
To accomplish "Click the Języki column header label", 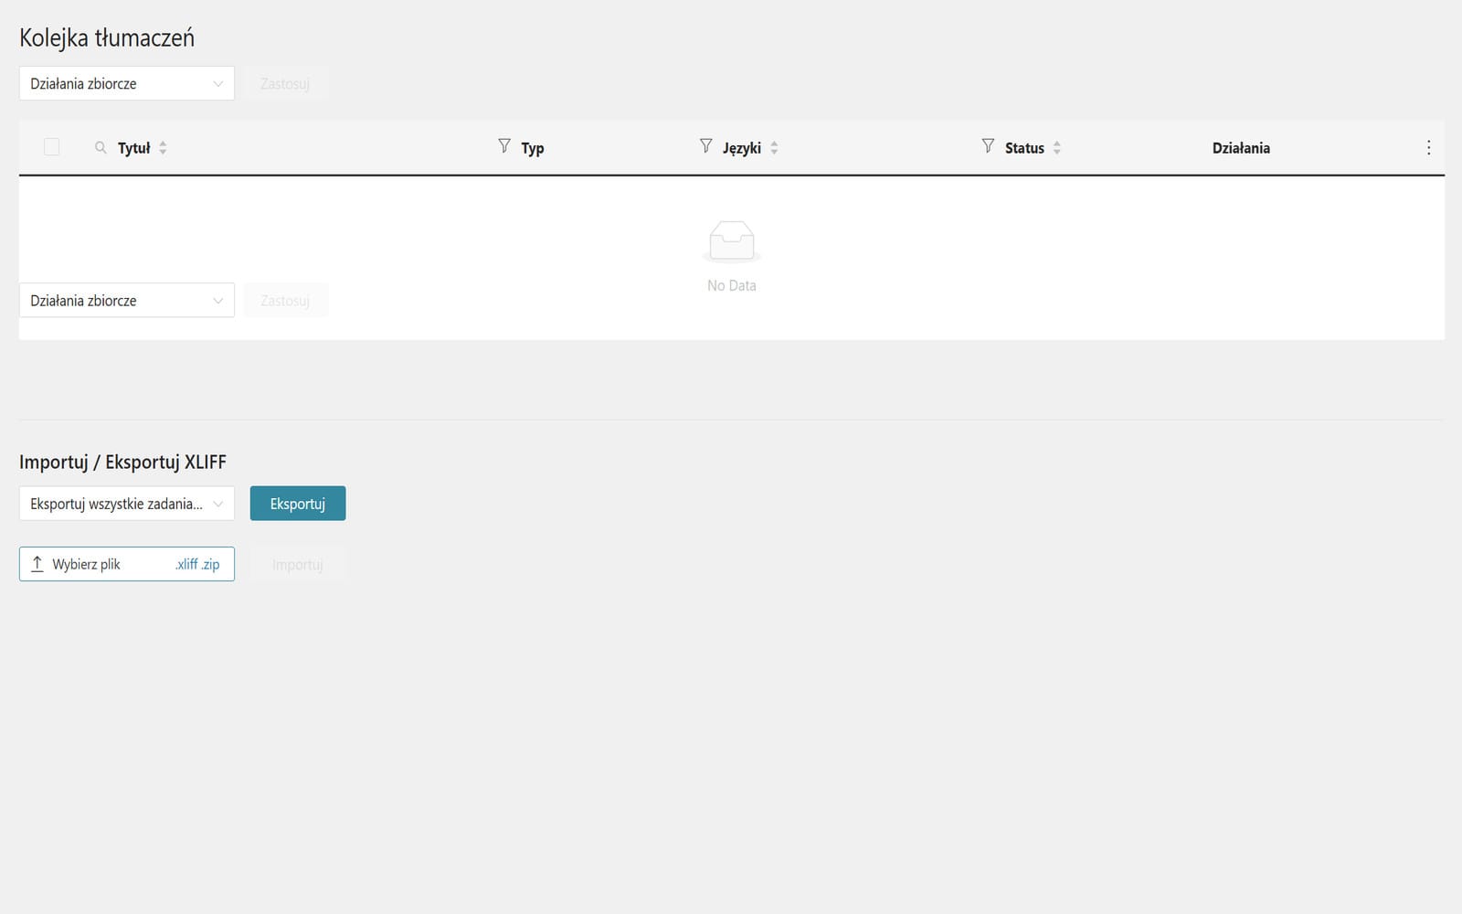I will (x=742, y=148).
